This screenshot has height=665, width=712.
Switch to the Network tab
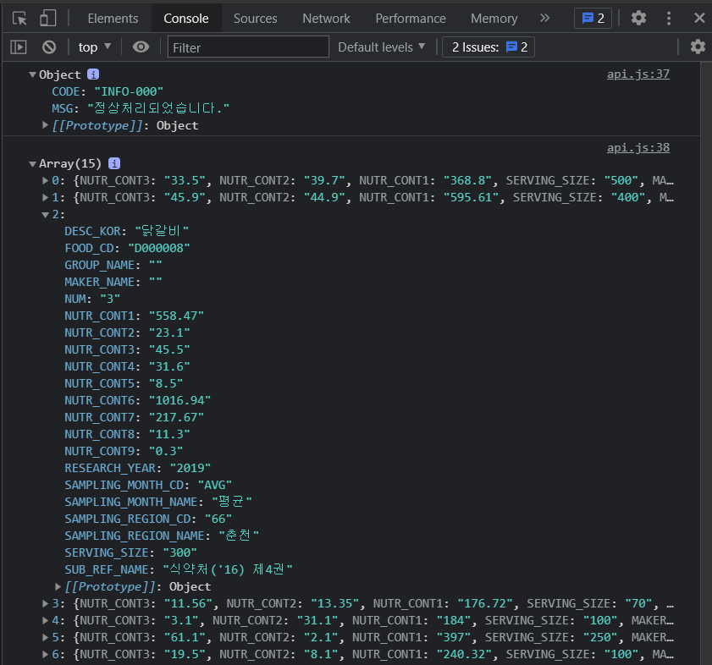point(326,18)
